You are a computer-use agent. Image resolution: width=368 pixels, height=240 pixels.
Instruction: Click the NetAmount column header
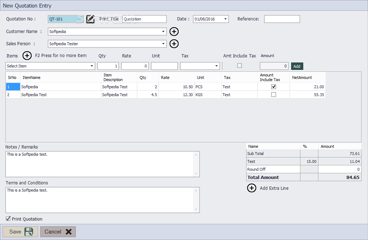308,77
